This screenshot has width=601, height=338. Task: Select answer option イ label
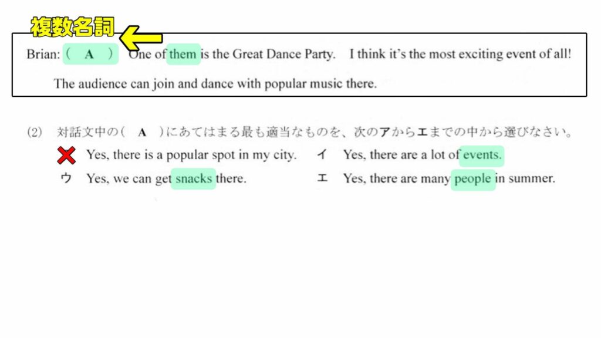pos(322,154)
